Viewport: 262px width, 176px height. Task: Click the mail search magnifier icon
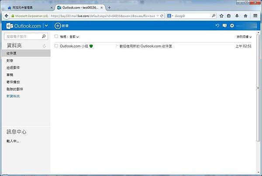pos(44,36)
